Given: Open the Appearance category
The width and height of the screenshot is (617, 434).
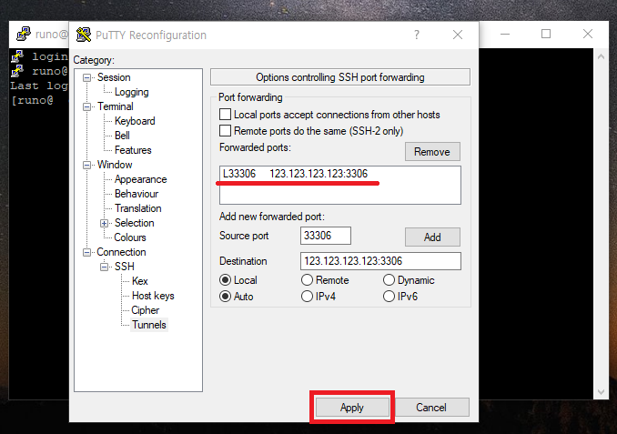Looking at the screenshot, I should 140,179.
